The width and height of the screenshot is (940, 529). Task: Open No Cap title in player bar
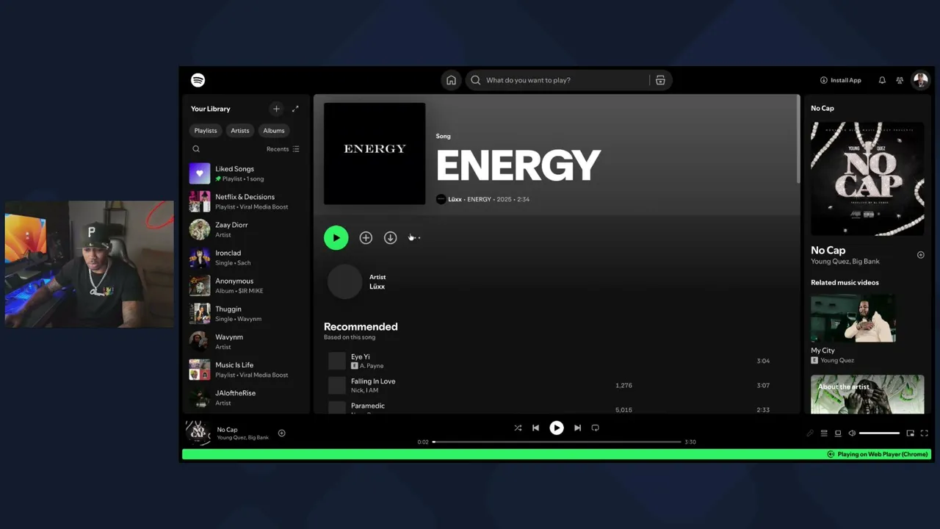[x=228, y=430]
